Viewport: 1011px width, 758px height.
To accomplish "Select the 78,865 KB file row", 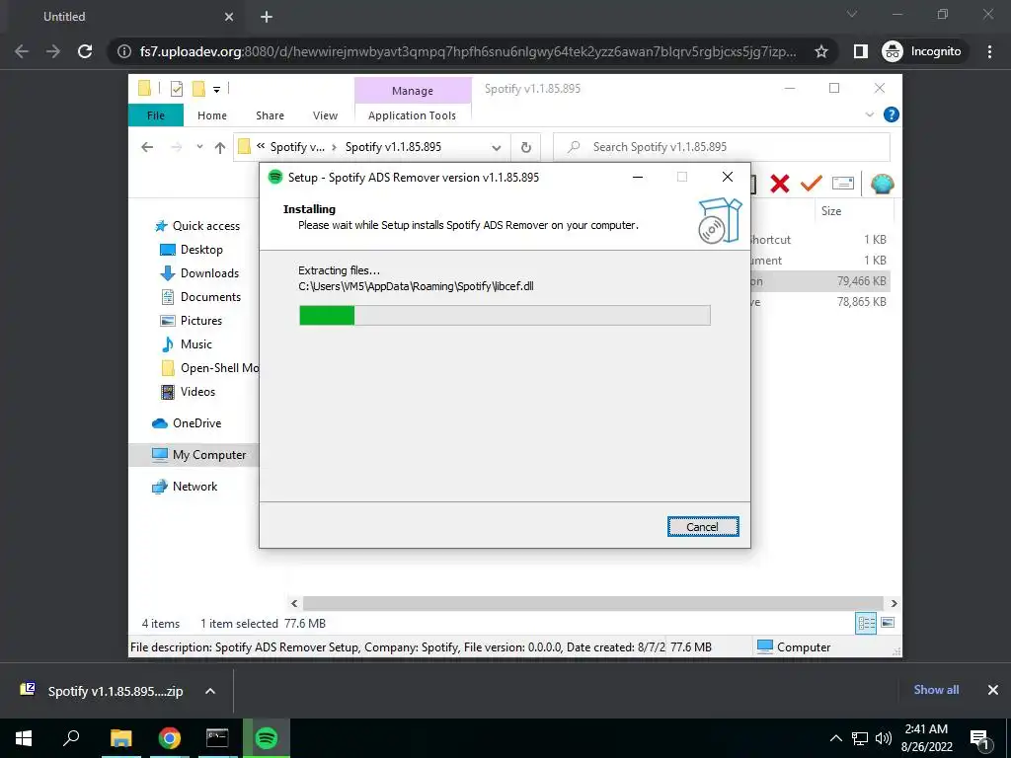I will (818, 302).
